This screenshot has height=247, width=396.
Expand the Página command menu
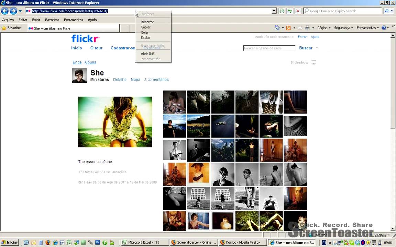[x=324, y=28]
